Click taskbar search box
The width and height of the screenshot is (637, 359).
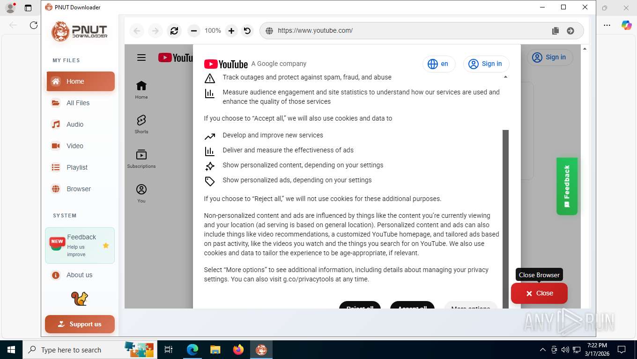89,350
